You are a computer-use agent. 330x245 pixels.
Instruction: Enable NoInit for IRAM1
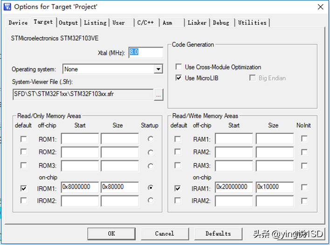(x=304, y=188)
